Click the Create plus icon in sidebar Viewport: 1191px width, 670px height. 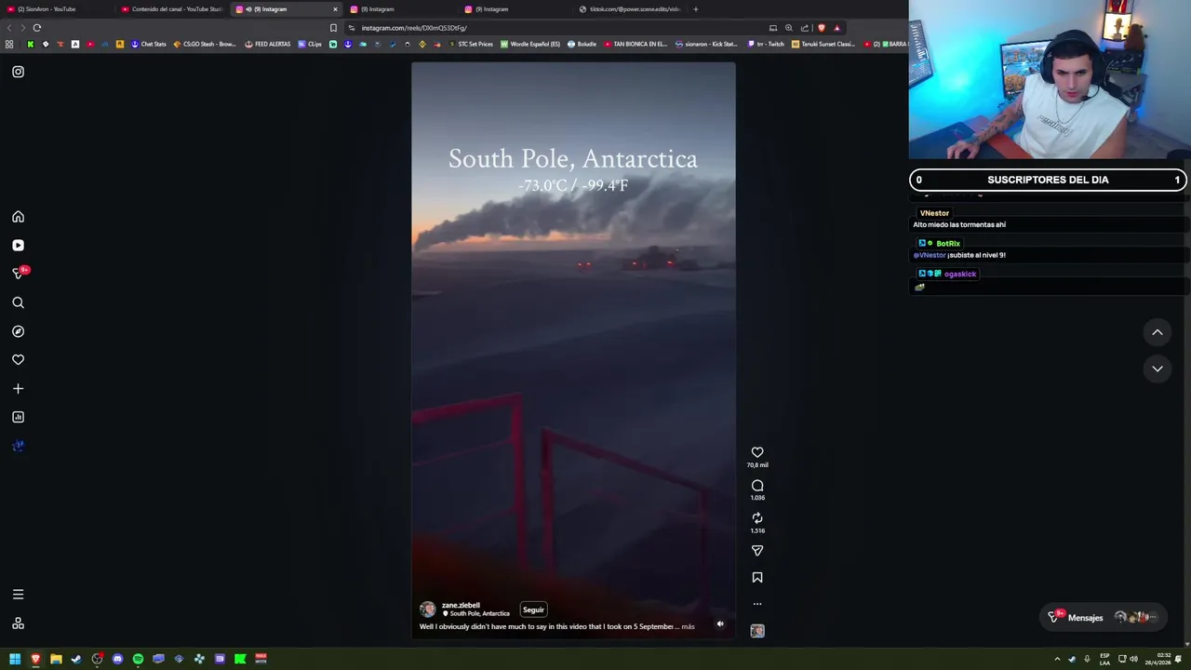coord(18,389)
